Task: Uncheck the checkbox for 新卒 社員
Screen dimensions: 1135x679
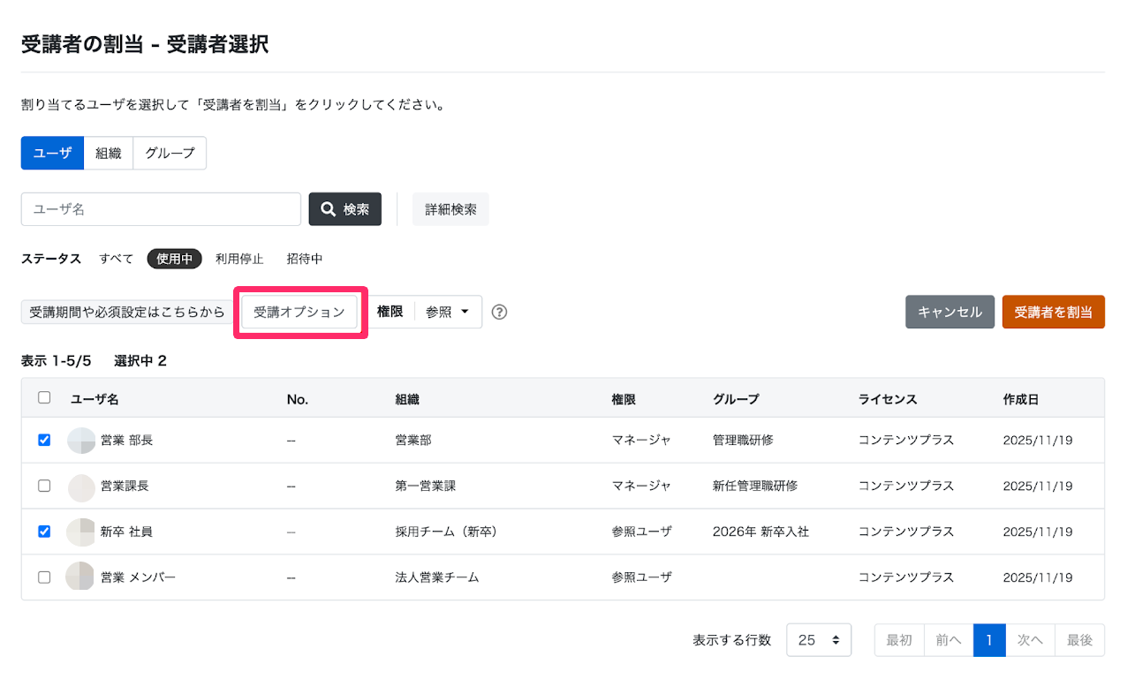Action: click(x=44, y=532)
